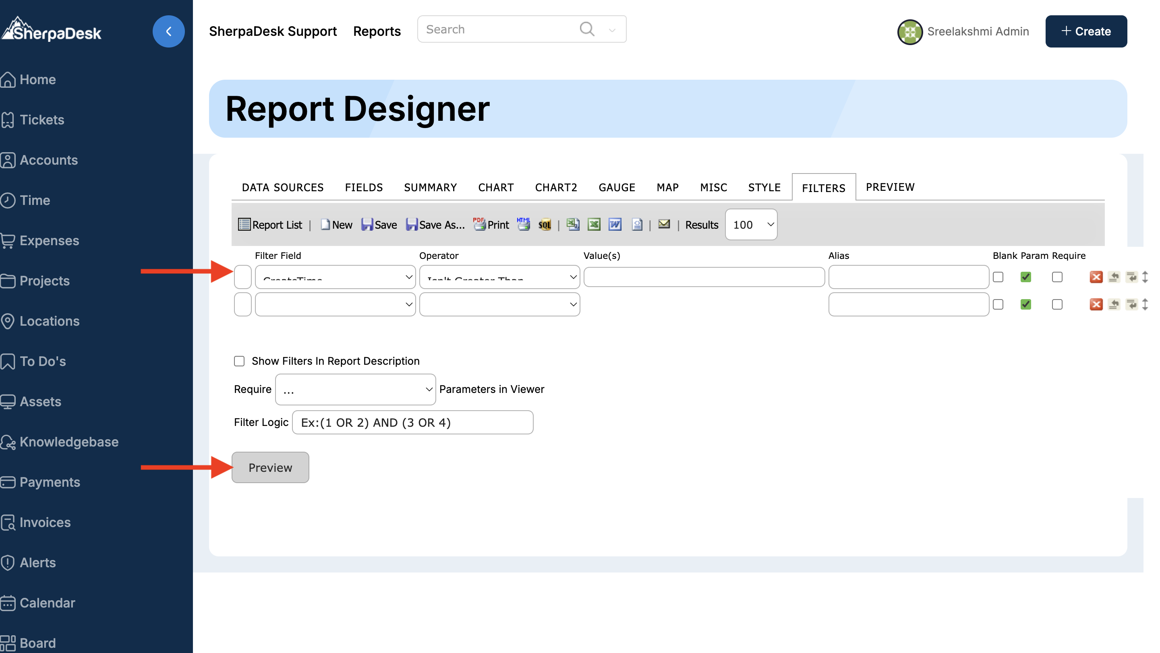Open the Require parameters dropdown
Screen dimensions: 1160x653
(355, 390)
